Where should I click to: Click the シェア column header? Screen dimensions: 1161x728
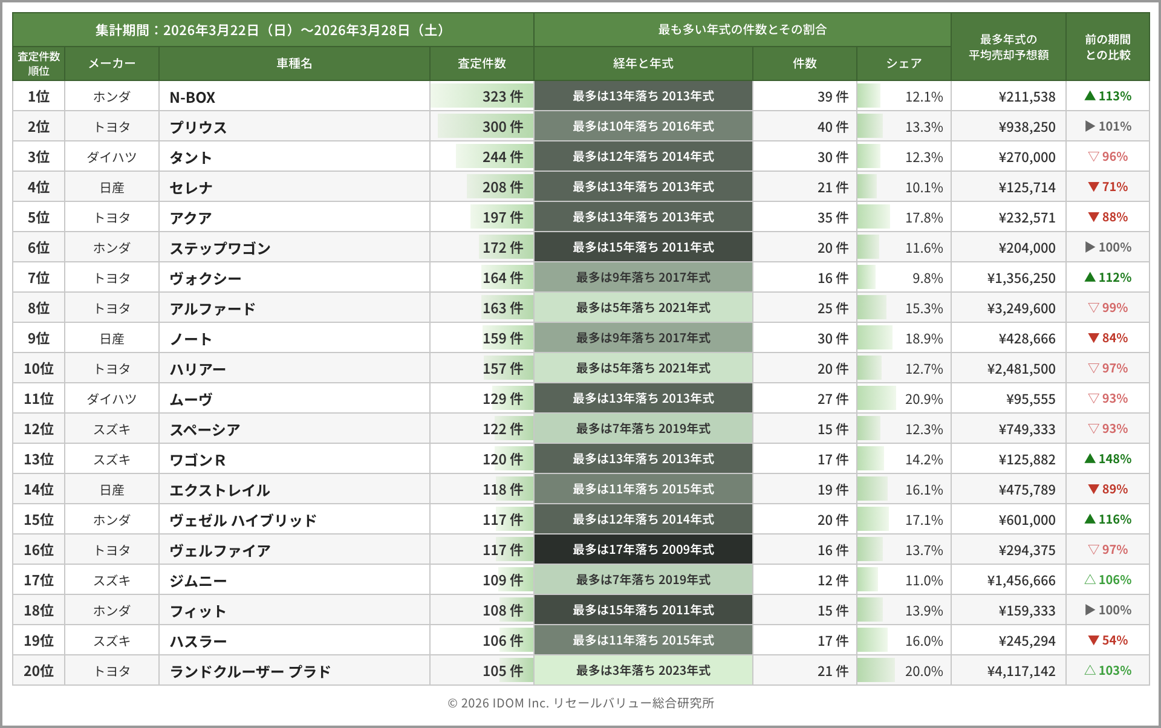point(903,63)
